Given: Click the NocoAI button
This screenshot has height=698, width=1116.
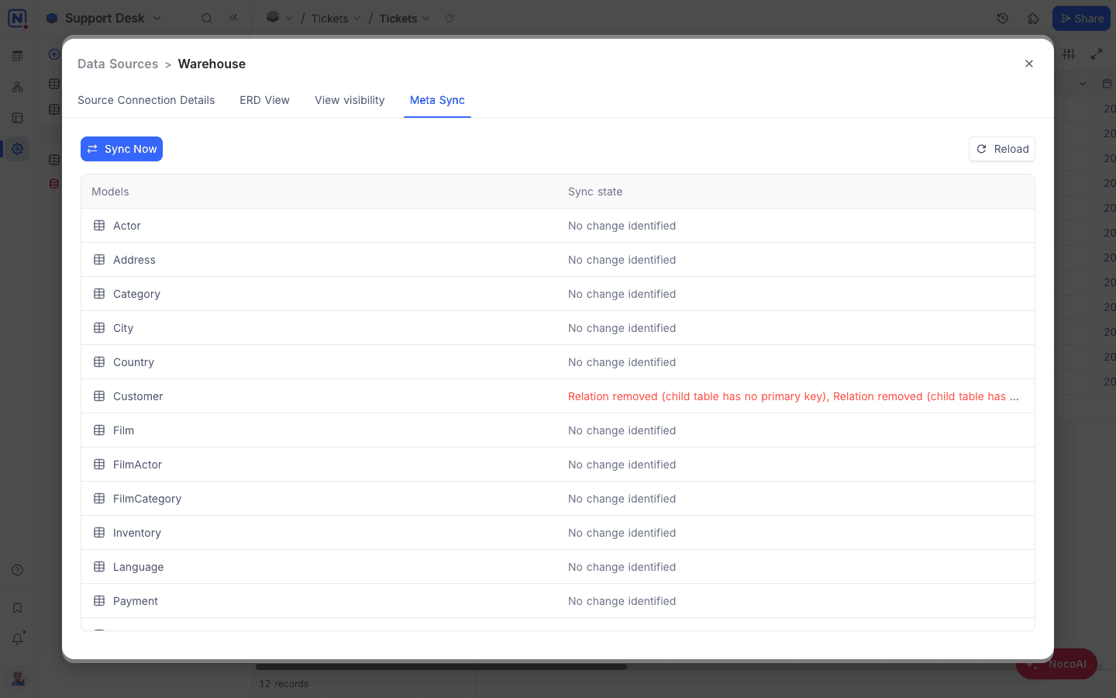Looking at the screenshot, I should [x=1056, y=664].
